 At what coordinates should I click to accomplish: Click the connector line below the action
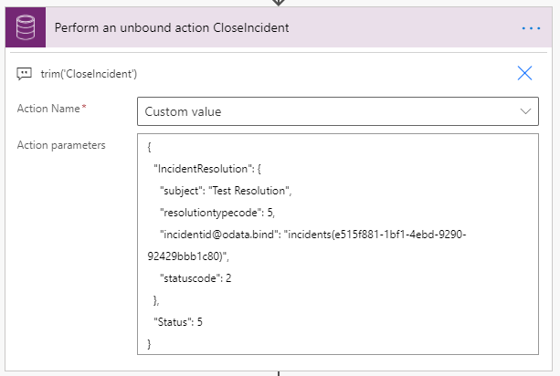point(279,371)
